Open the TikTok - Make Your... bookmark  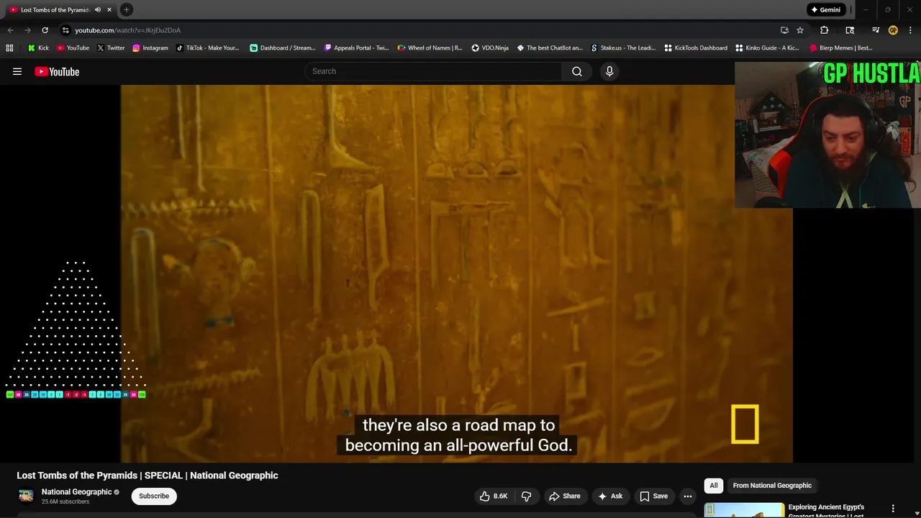pos(207,48)
